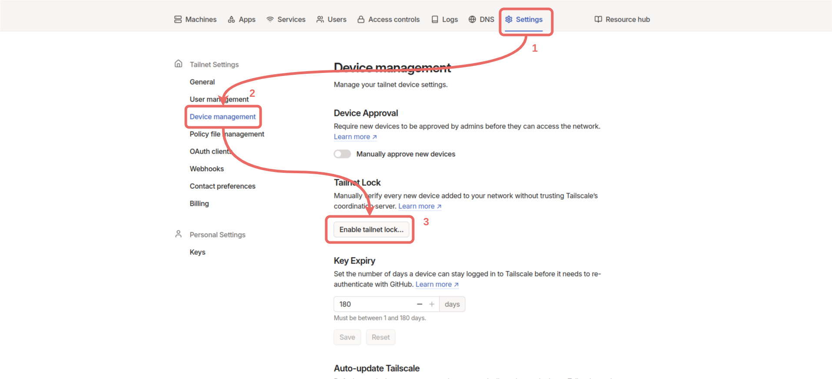Image resolution: width=832 pixels, height=379 pixels.
Task: Click Learn more under Device Approval
Action: point(355,137)
